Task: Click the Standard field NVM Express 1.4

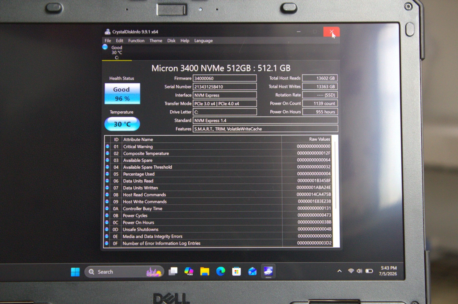Action: (265, 120)
